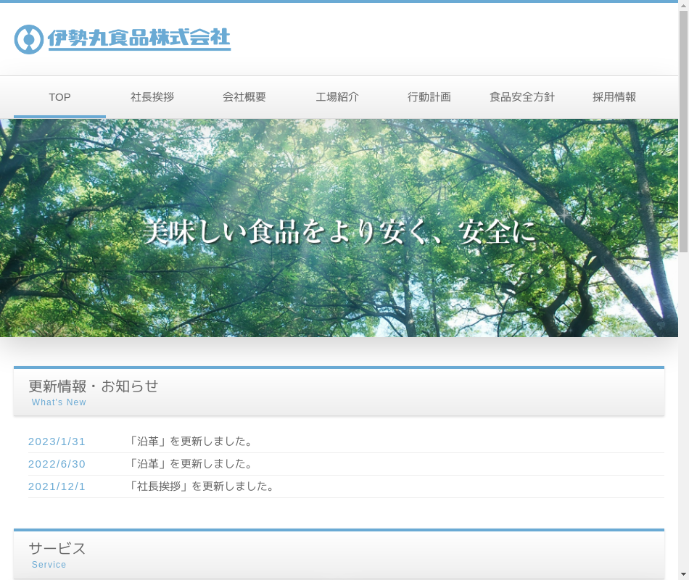The image size is (689, 580).
Task: Select 工場紹介 in the navigation bar
Action: [x=337, y=97]
